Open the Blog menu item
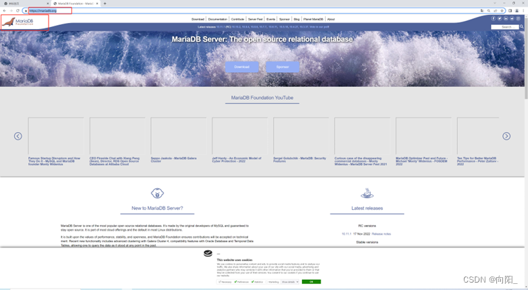This screenshot has height=290, width=528. (297, 19)
